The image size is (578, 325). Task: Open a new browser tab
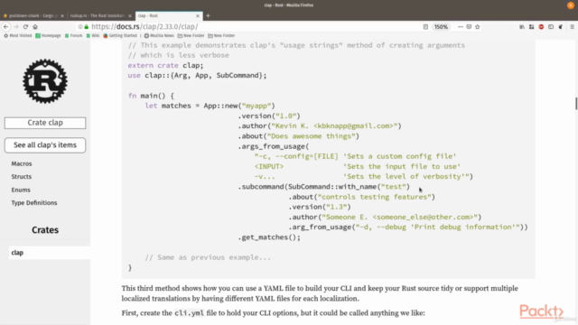(x=208, y=16)
